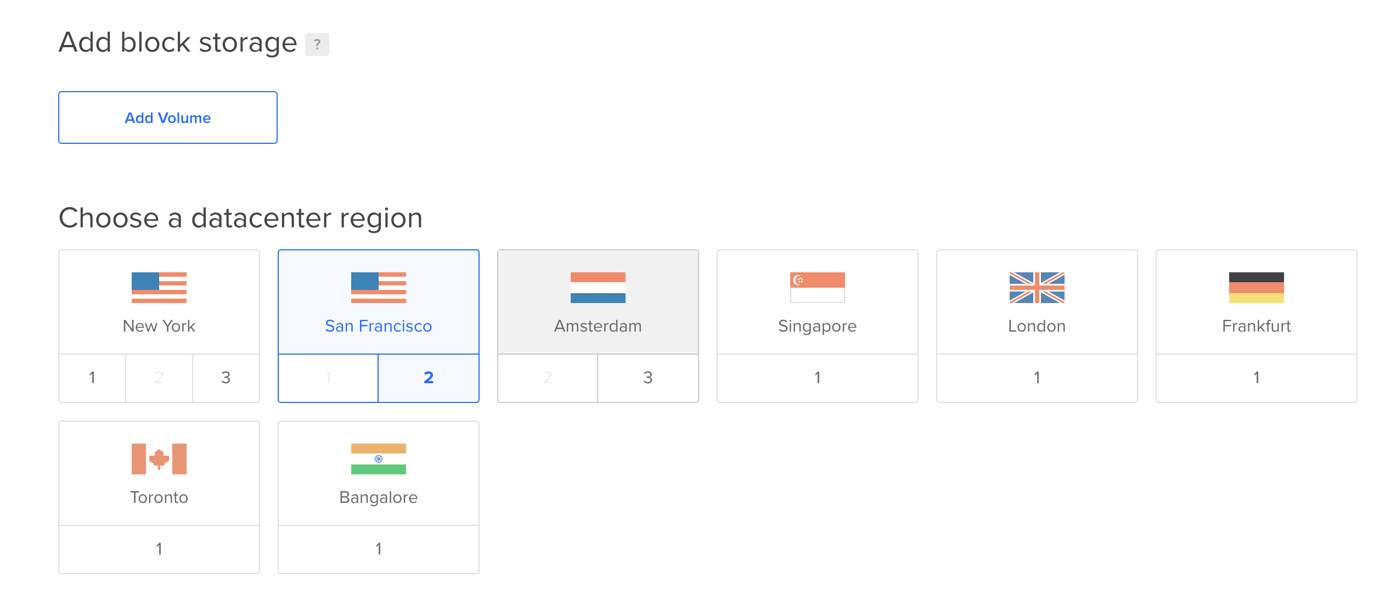Choose the Indian flag for Bangalore

click(x=379, y=459)
